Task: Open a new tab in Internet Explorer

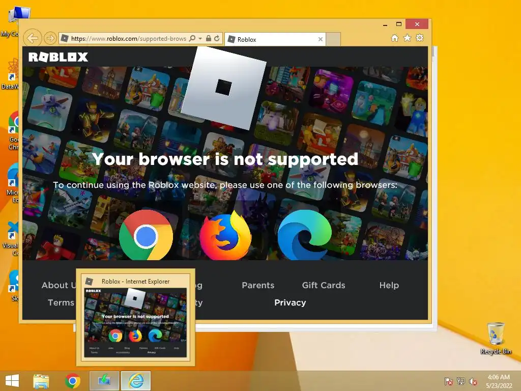Action: pyautogui.click(x=333, y=39)
